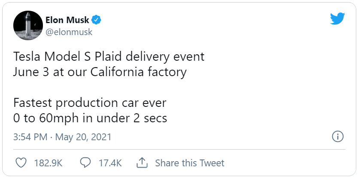The height and width of the screenshot is (177, 358).
Task: Click the May 20, 2021 date
Action: tap(83, 137)
